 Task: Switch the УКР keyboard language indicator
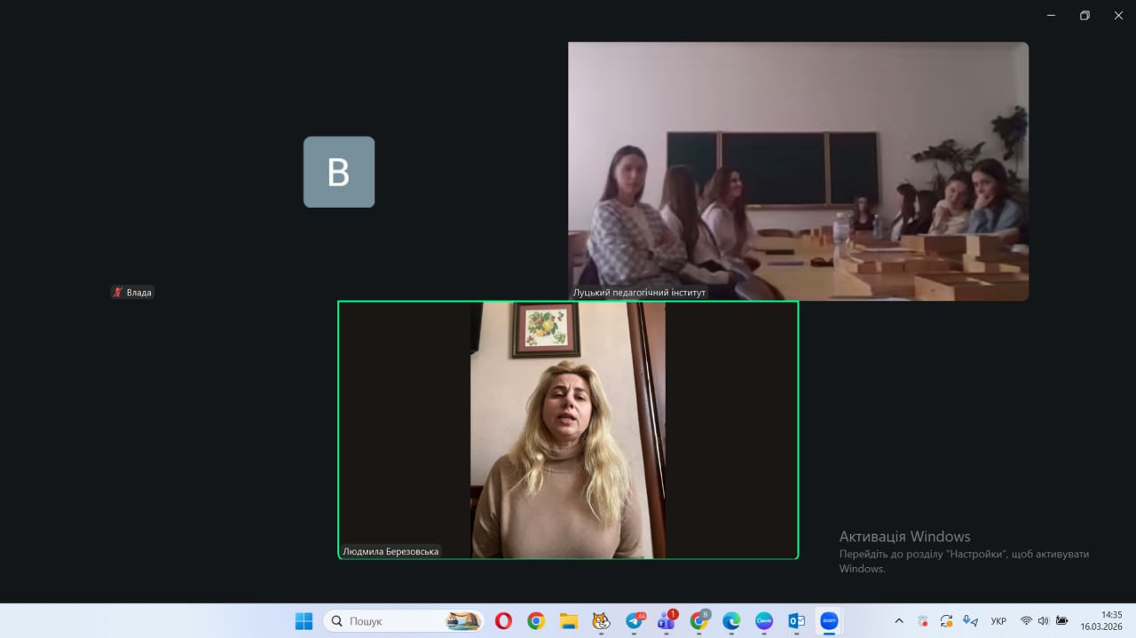click(x=998, y=621)
